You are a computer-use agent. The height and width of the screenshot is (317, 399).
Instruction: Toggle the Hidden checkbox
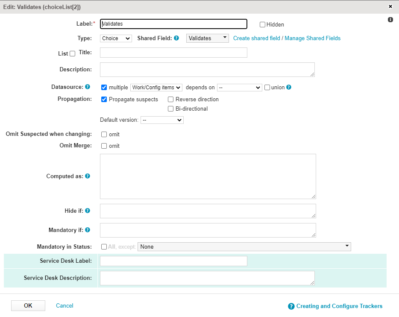click(262, 25)
